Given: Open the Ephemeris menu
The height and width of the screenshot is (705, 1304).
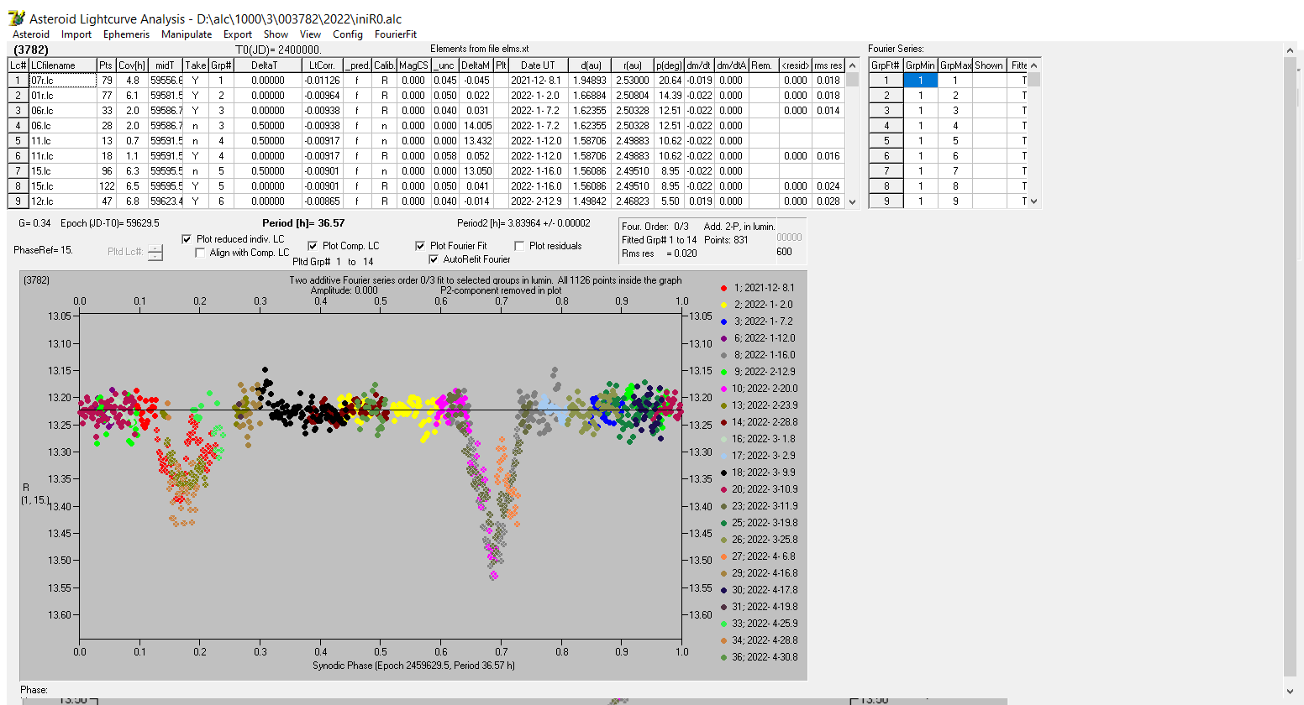Looking at the screenshot, I should coord(126,34).
